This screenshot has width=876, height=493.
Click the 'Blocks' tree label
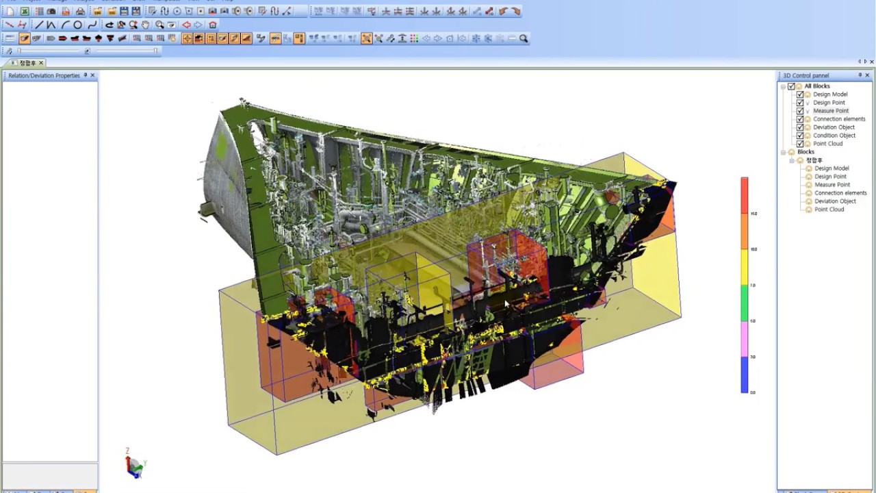[806, 152]
